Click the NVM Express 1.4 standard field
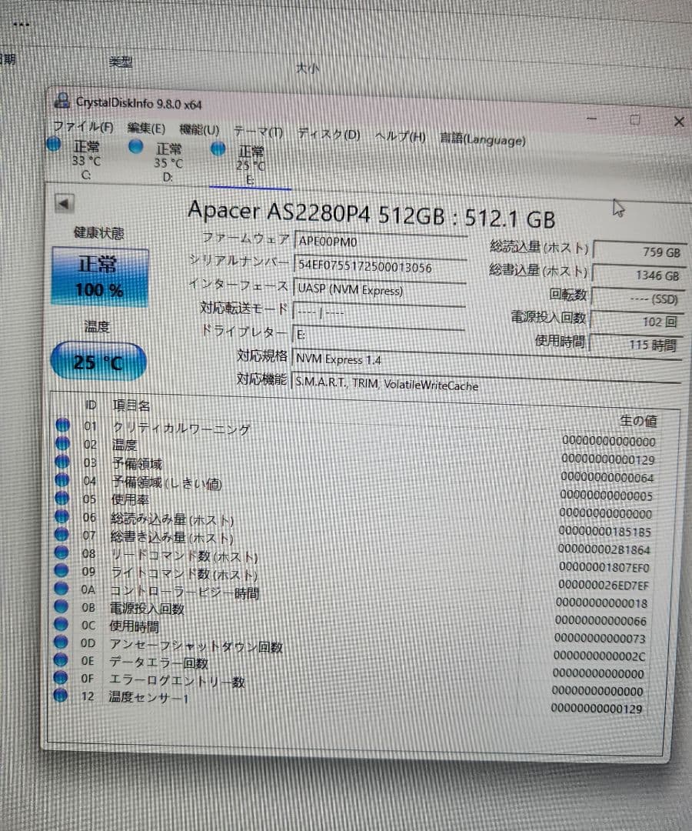 point(486,360)
